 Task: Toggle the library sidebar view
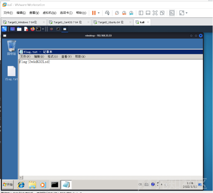pyautogui.click(x=141, y=13)
